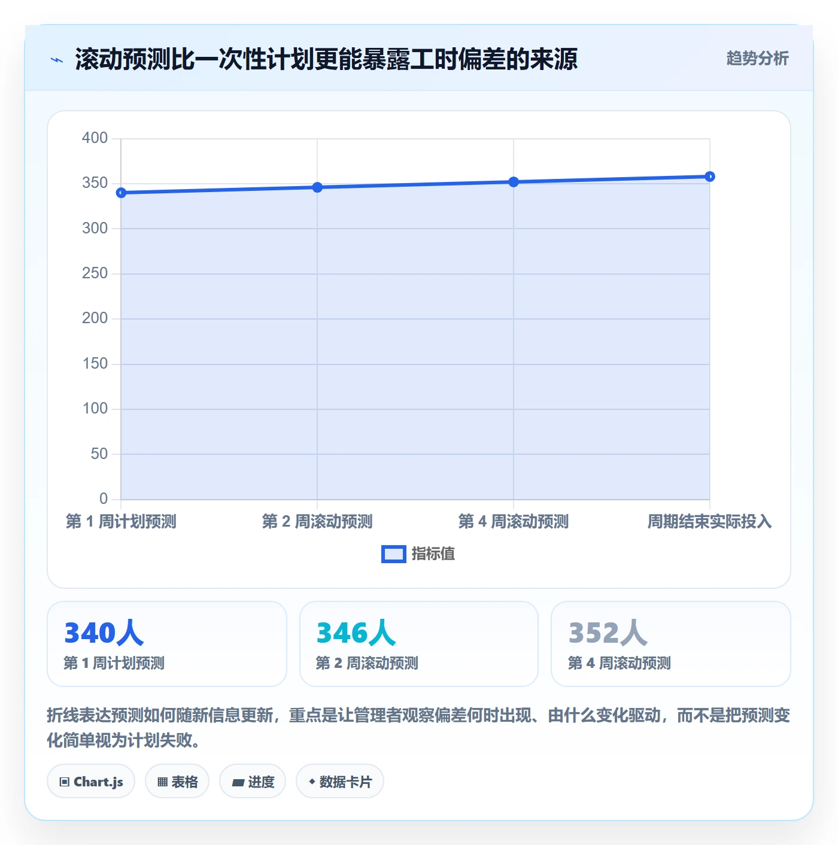
Task: Click the 第 4 周滚动预测 x-axis label
Action: (x=514, y=522)
